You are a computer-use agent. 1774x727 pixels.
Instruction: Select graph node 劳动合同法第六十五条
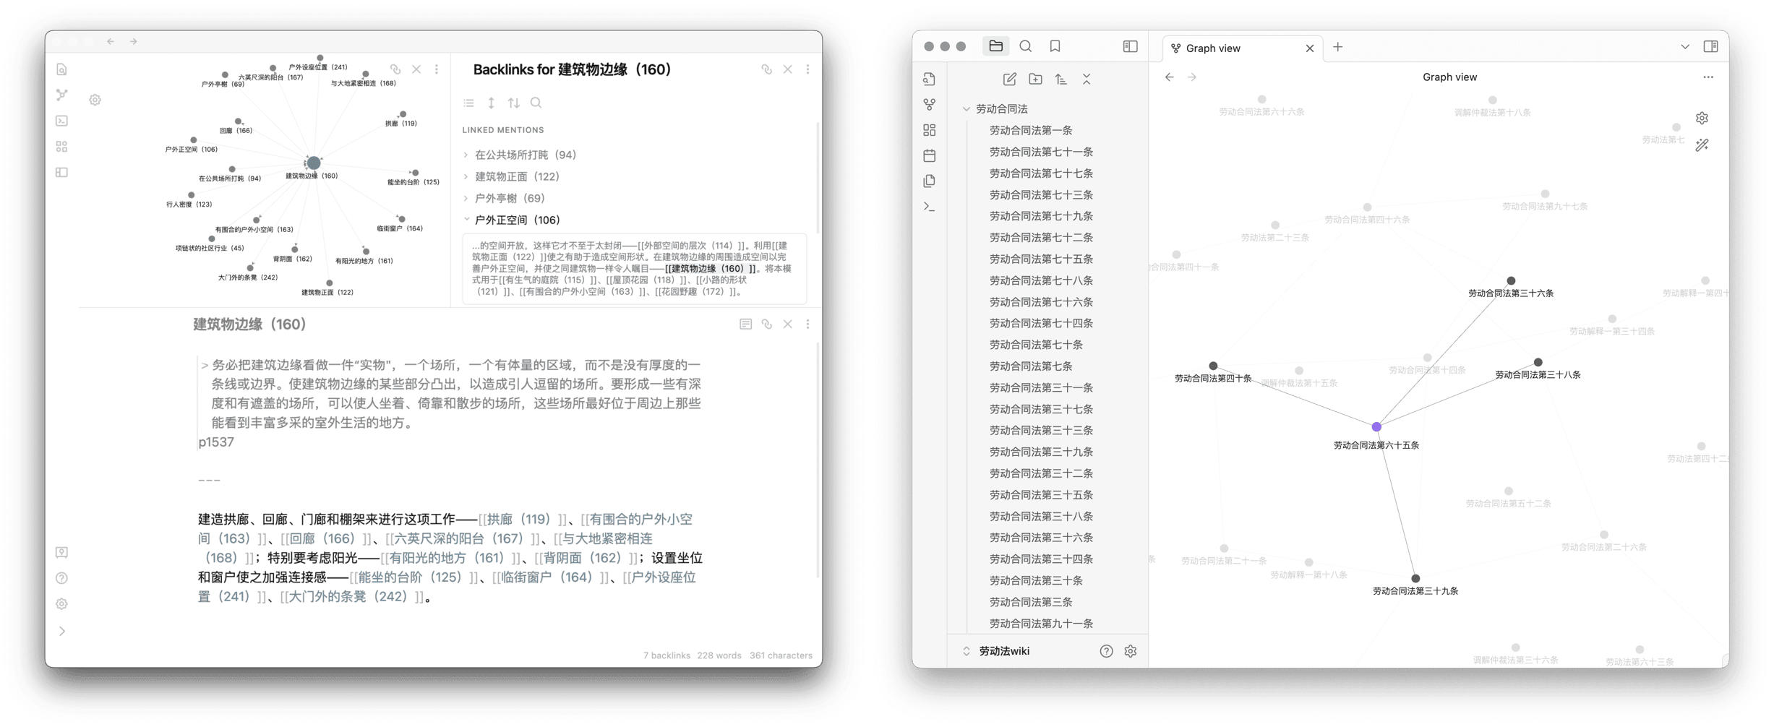point(1377,428)
